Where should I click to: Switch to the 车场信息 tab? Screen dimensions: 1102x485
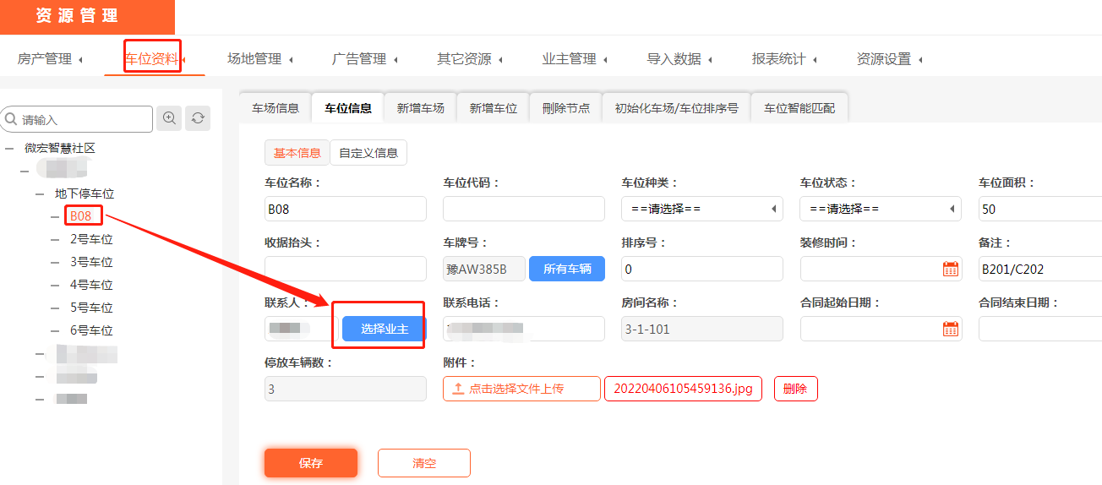275,108
